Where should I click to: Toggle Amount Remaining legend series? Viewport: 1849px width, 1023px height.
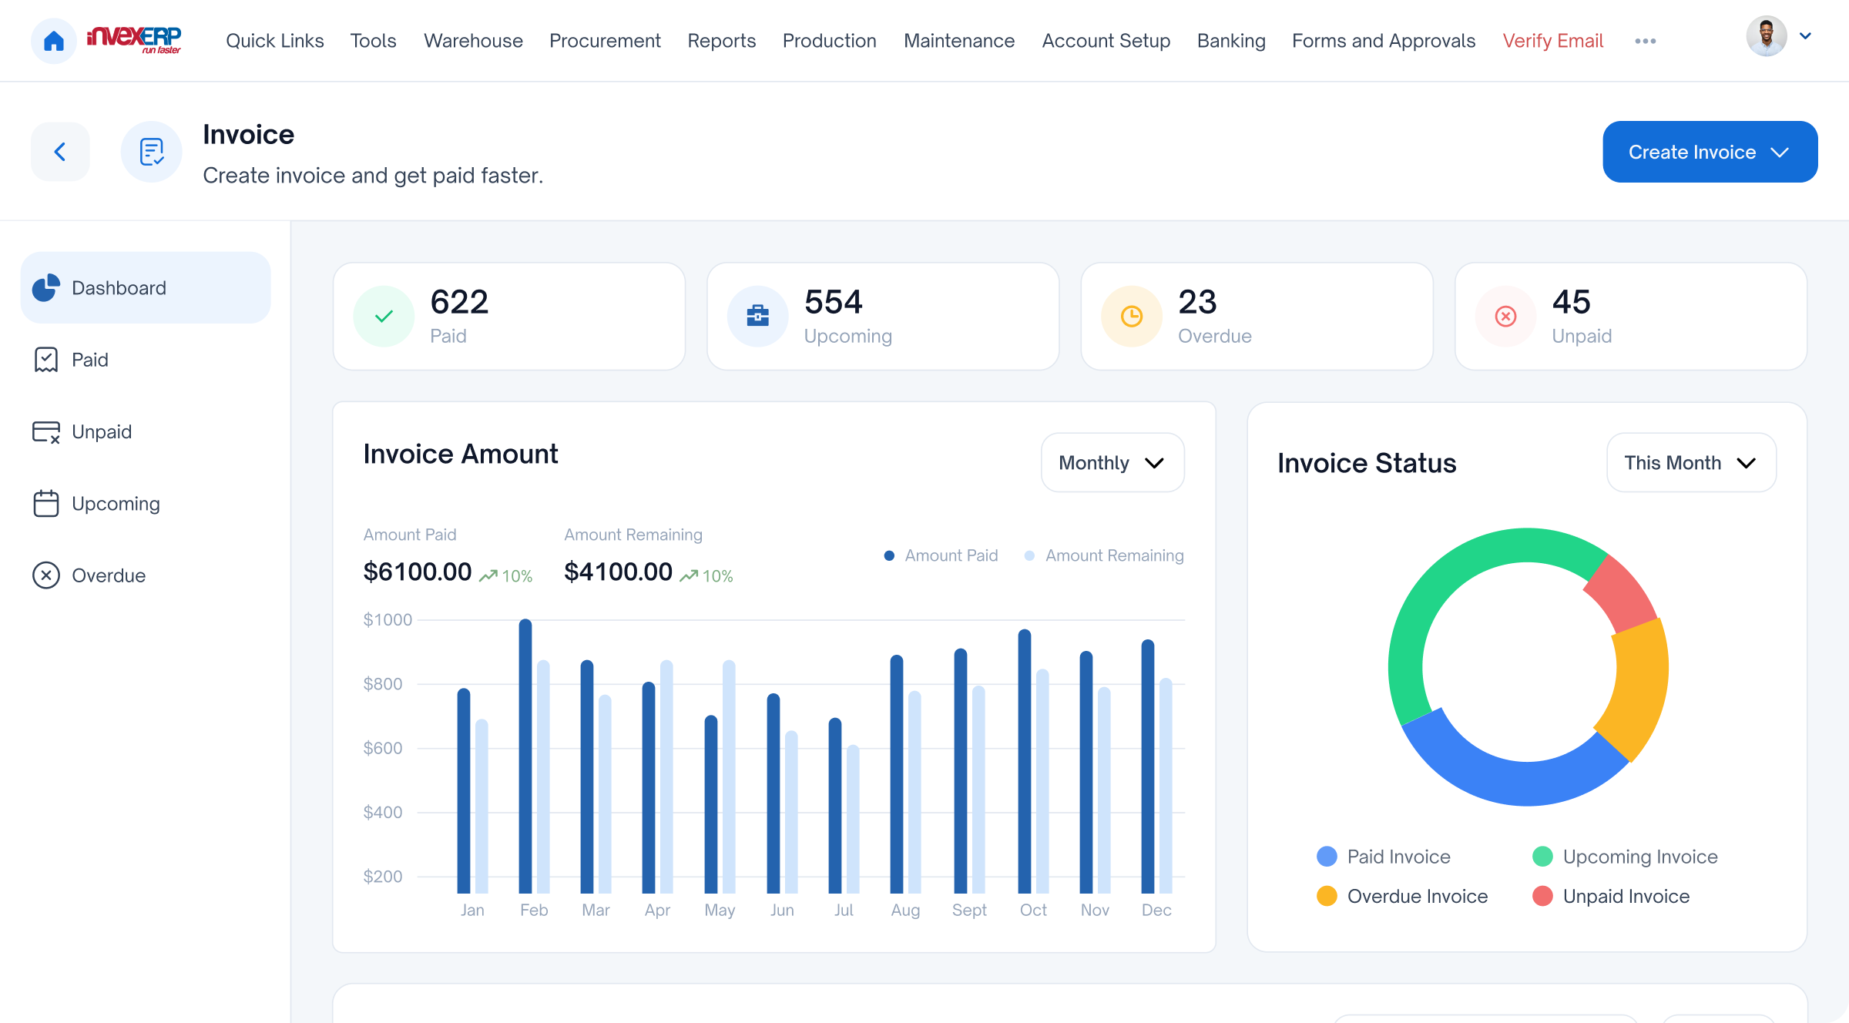tap(1105, 555)
